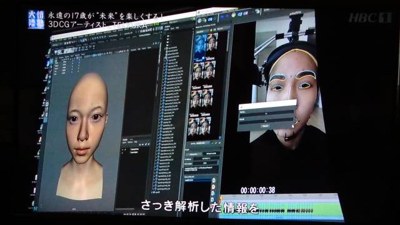Click the top document icon beside the list panel
The height and width of the screenshot is (225, 400).
pos(214,181)
